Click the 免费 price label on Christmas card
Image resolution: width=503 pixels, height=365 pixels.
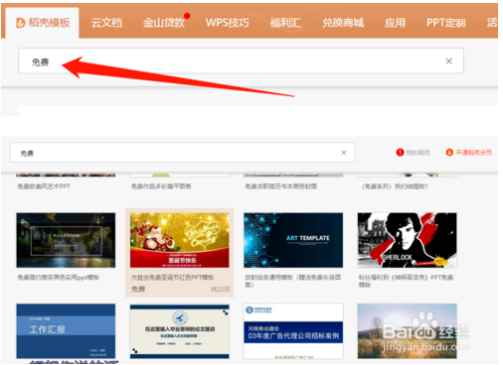point(138,289)
